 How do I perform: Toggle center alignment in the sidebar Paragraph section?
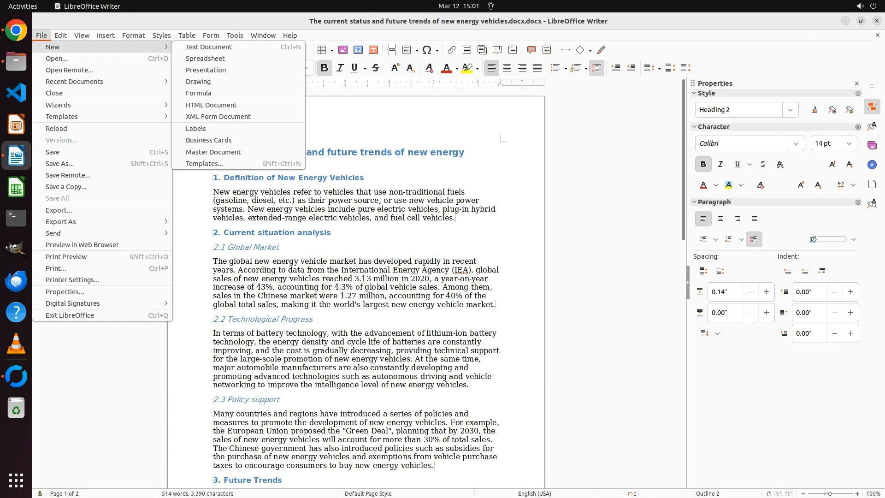pyautogui.click(x=720, y=219)
